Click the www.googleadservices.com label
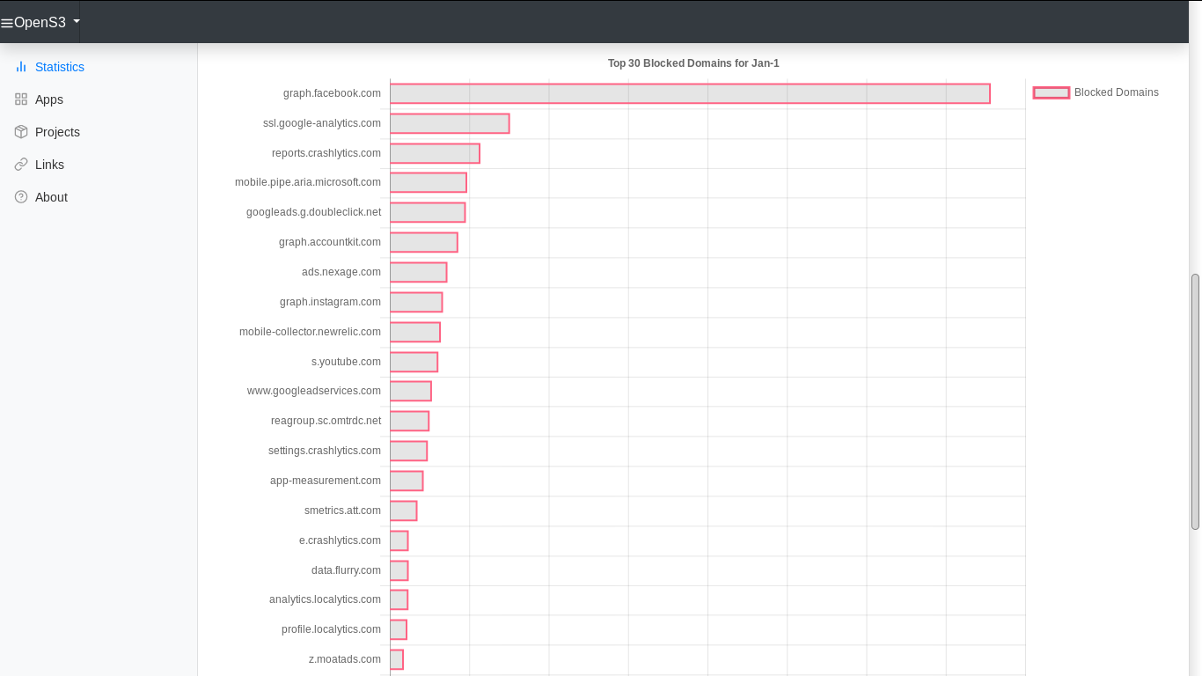Image resolution: width=1202 pixels, height=676 pixels. click(314, 391)
